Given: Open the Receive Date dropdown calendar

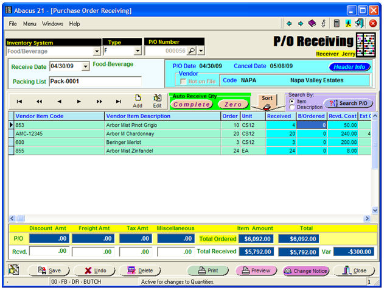Looking at the screenshot, I should tap(85, 66).
